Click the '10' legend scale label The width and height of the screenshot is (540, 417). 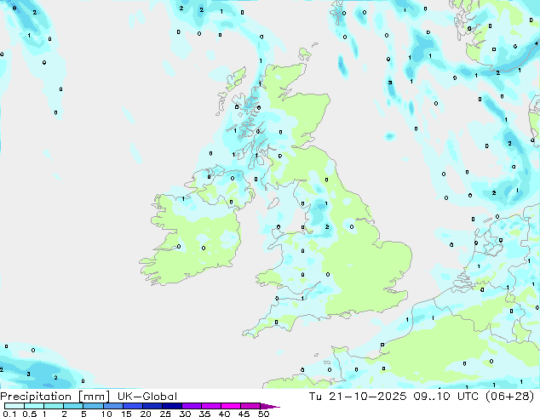(x=106, y=414)
